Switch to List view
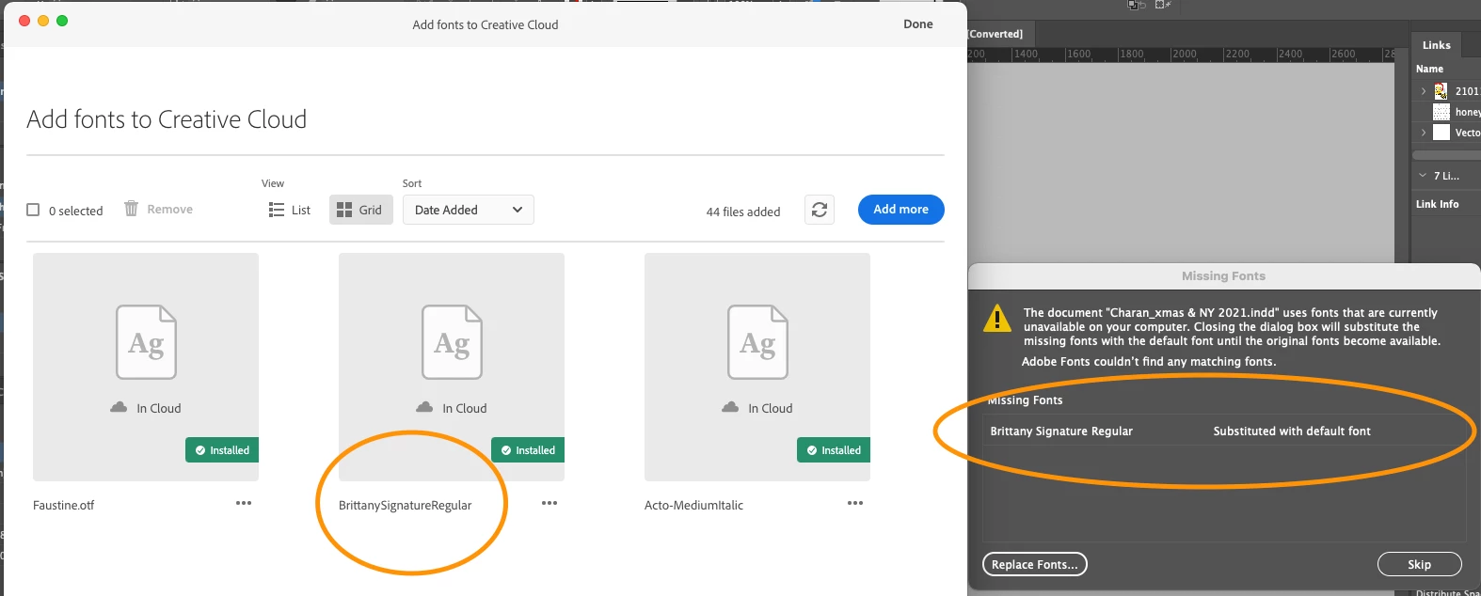 click(x=289, y=210)
